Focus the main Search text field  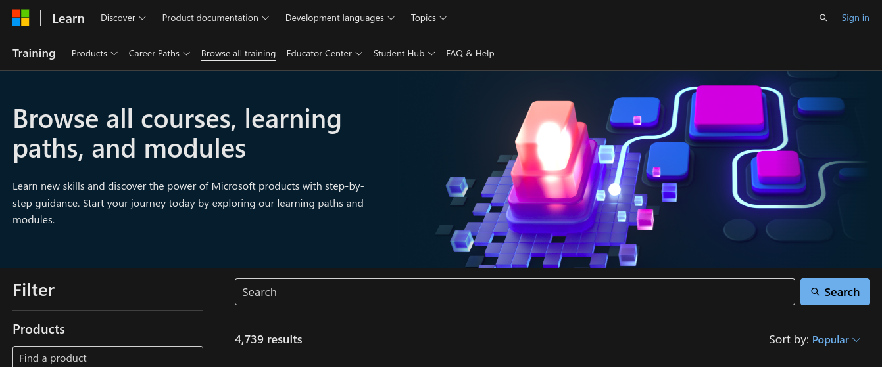pos(515,292)
